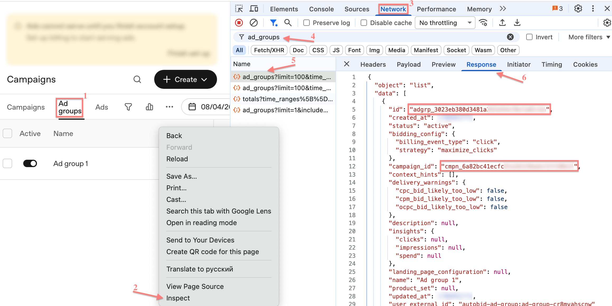Click the red record network log button
The height and width of the screenshot is (306, 612).
tap(239, 23)
